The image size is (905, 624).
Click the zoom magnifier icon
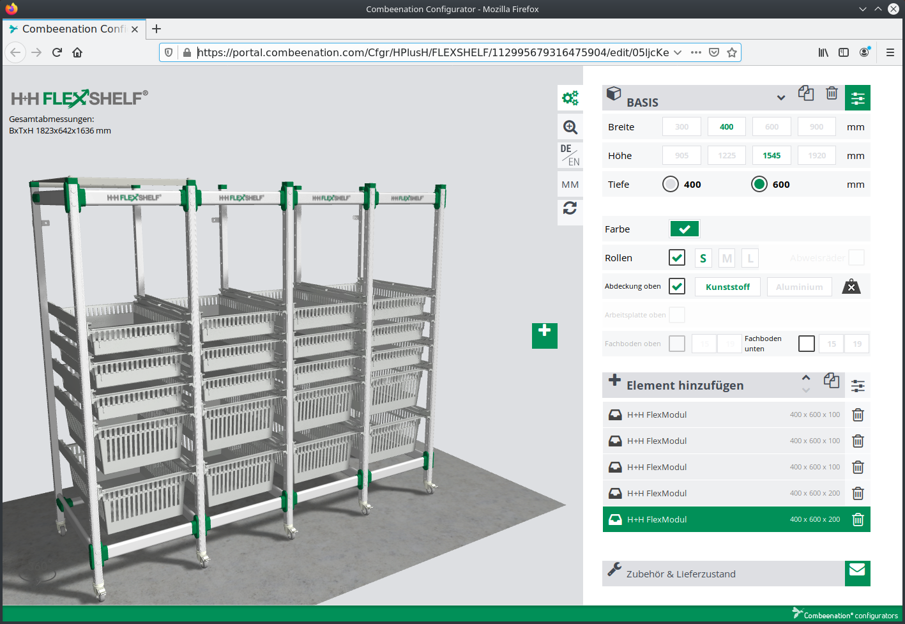[570, 127]
